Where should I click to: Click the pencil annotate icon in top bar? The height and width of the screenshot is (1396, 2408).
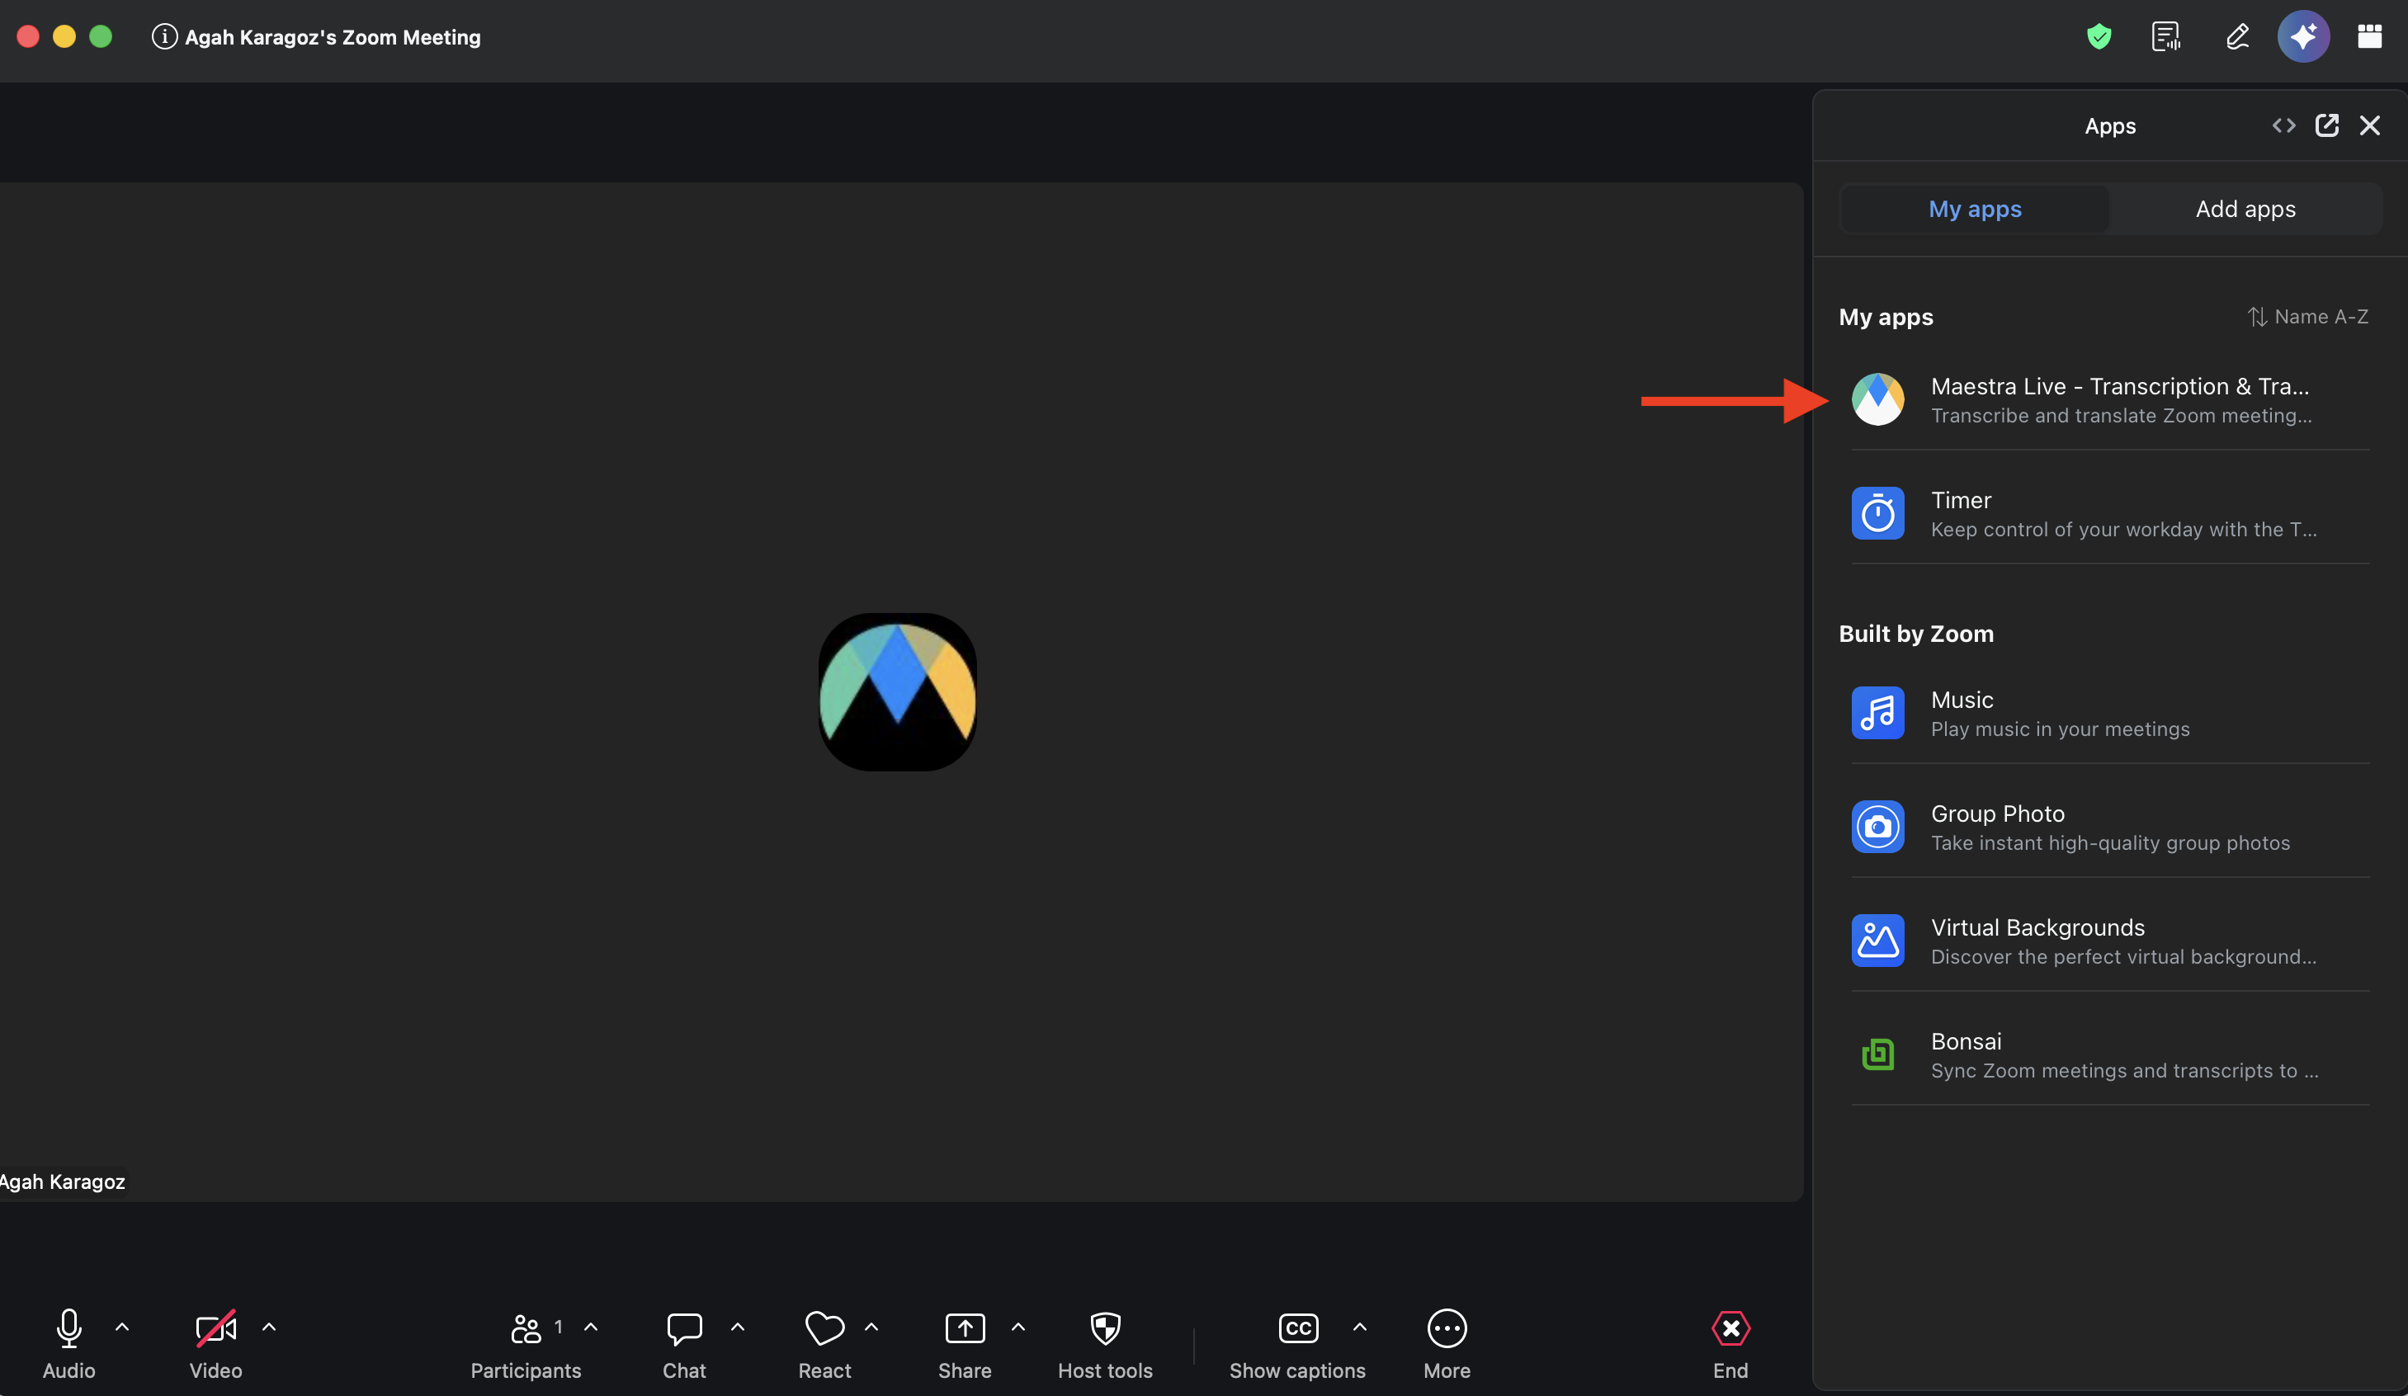click(2237, 37)
